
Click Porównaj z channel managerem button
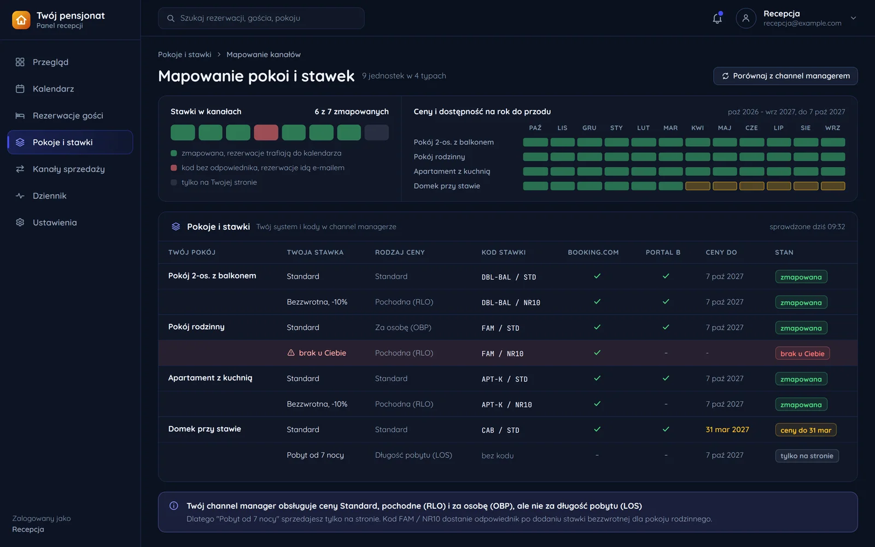click(785, 76)
